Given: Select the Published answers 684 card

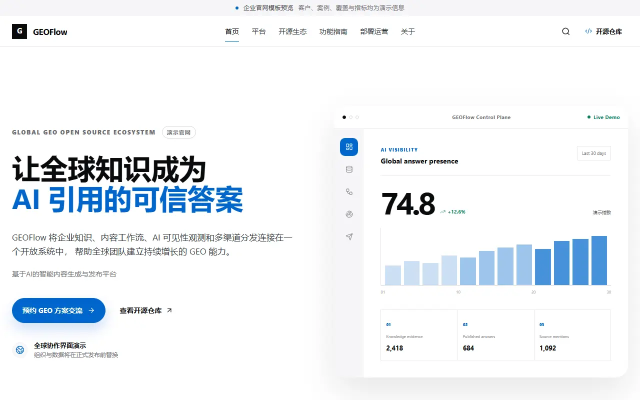Looking at the screenshot, I should [496, 335].
